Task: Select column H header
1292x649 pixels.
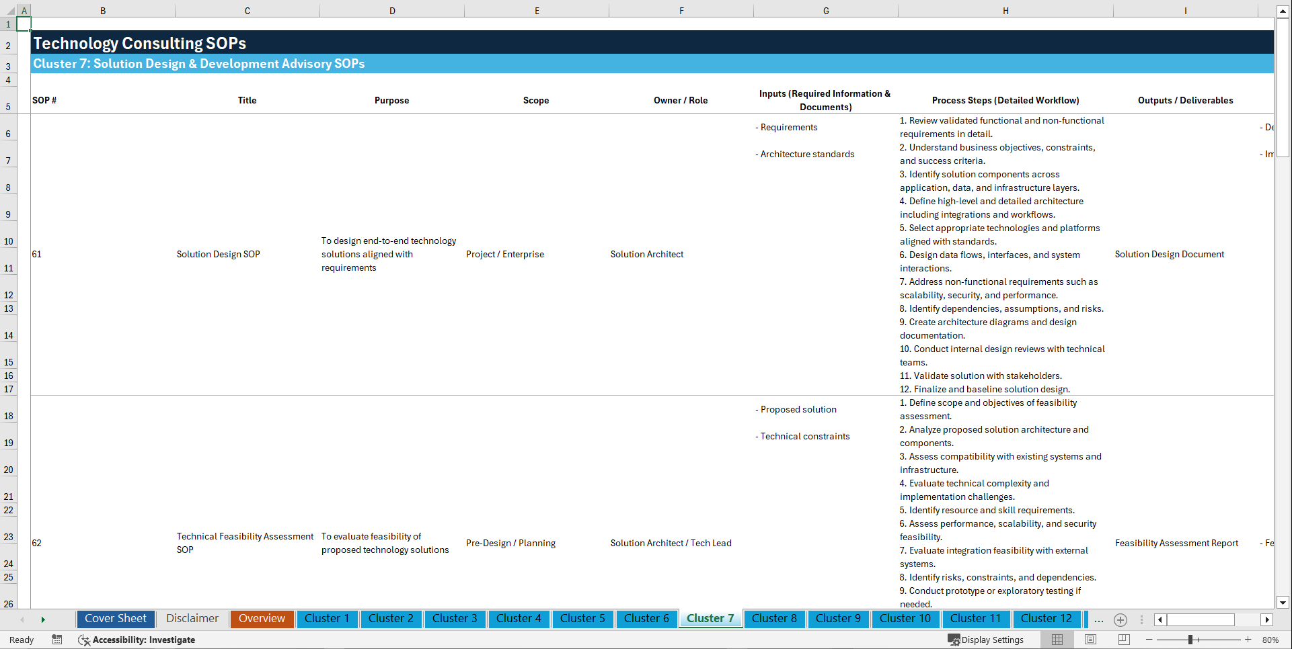Action: (1005, 11)
